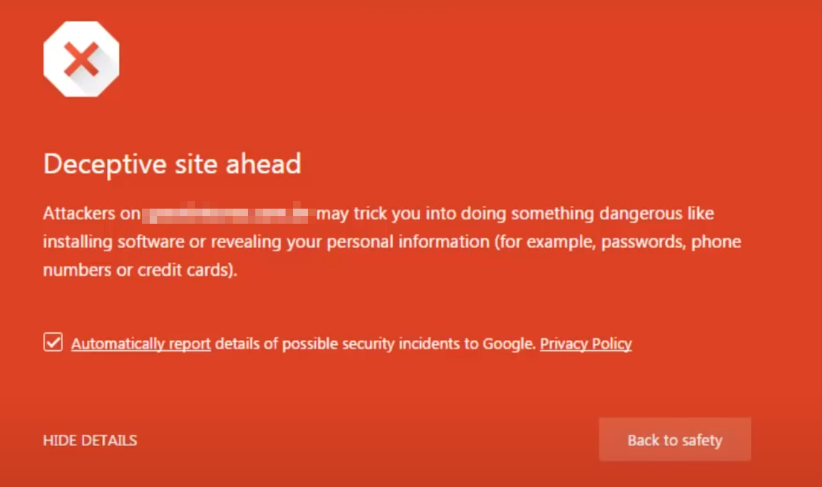The height and width of the screenshot is (487, 822).
Task: Click HIDE DETAILS to fold extra information
Action: 89,440
